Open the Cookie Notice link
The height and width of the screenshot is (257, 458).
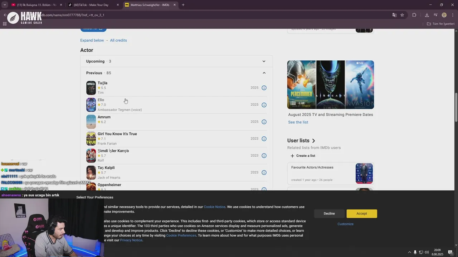point(214,207)
